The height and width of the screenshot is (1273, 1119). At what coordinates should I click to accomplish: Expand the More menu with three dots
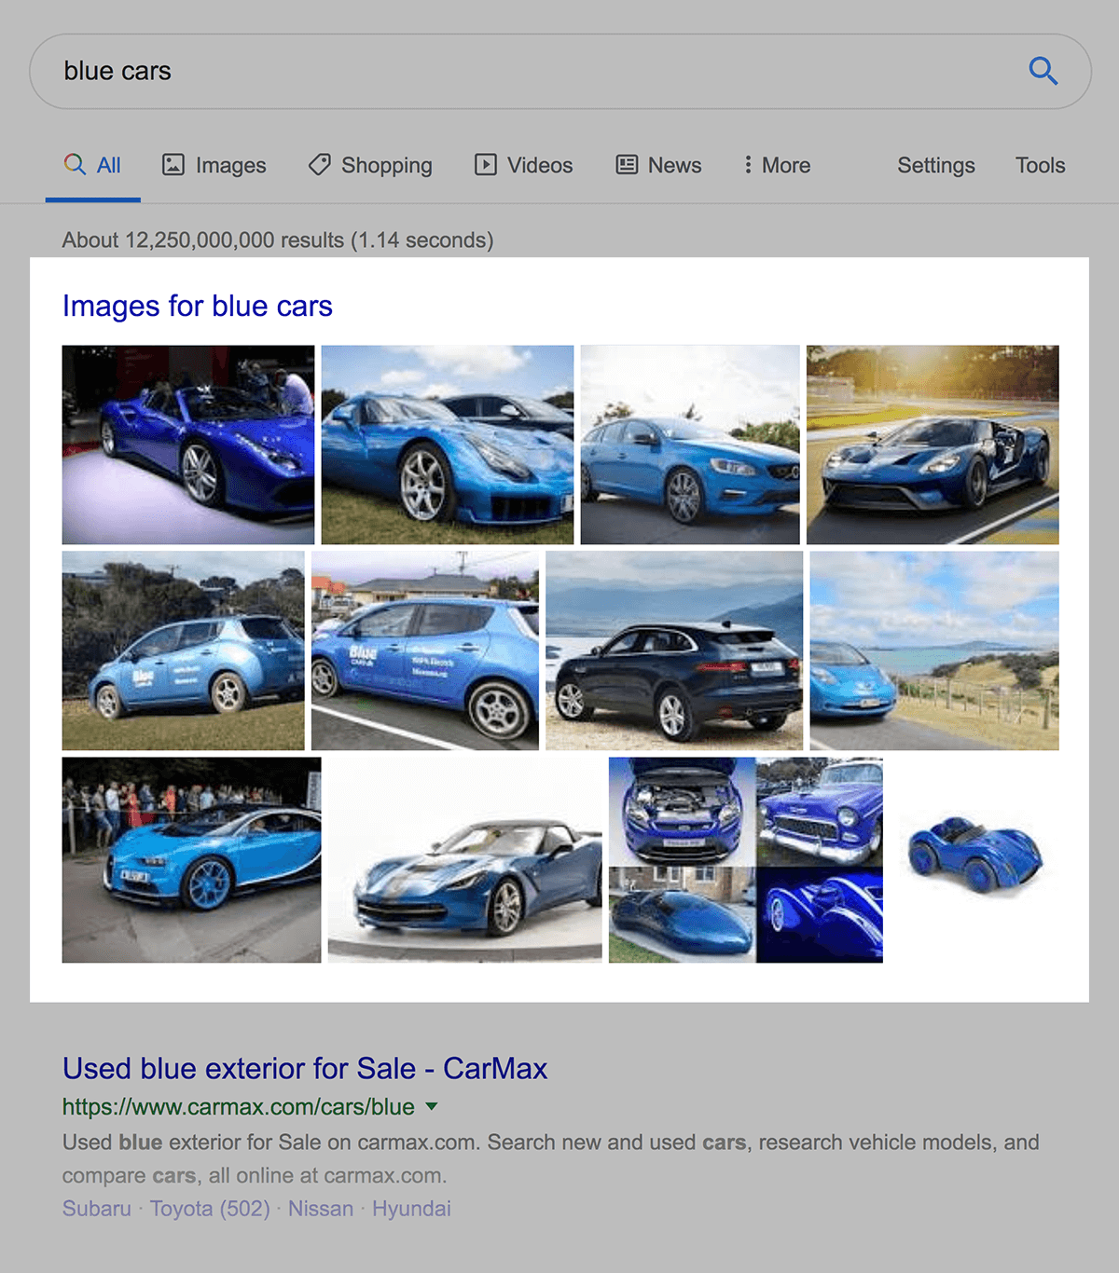pos(777,165)
